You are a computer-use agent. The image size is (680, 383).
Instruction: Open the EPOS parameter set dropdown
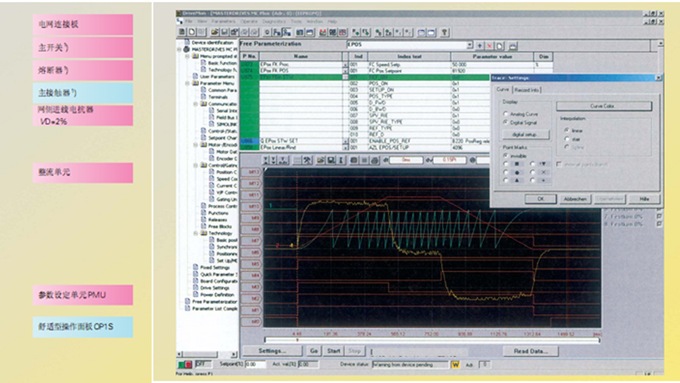470,46
